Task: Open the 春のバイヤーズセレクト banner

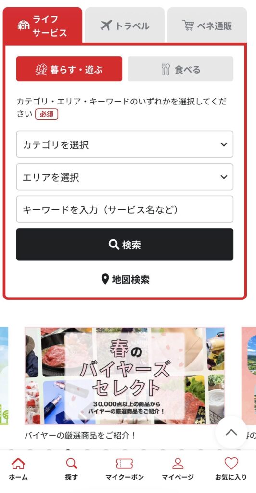Action: pyautogui.click(x=125, y=376)
